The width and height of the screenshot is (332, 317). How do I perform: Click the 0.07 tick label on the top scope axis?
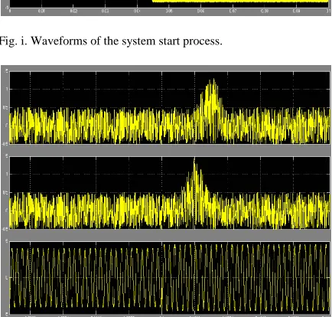[x=233, y=11]
